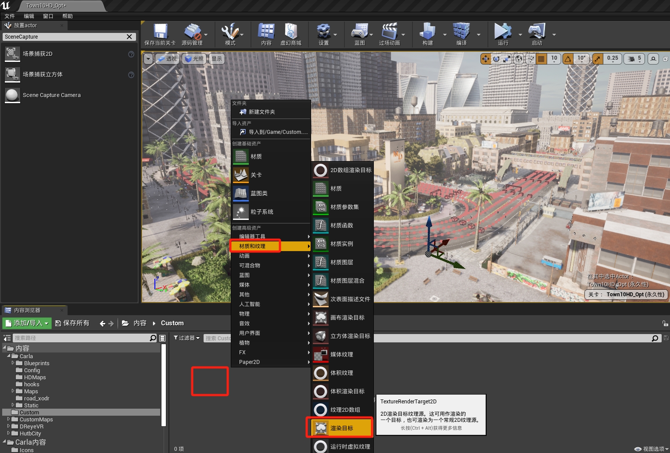
Task: Click the Add/Import (添加/导入) button
Action: click(x=27, y=323)
